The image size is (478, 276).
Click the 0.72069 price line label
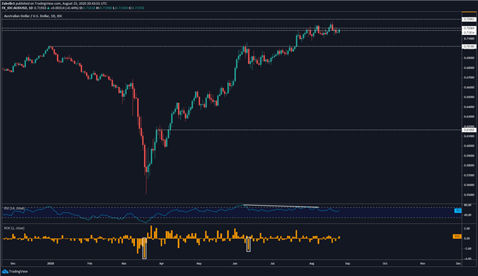tap(469, 28)
